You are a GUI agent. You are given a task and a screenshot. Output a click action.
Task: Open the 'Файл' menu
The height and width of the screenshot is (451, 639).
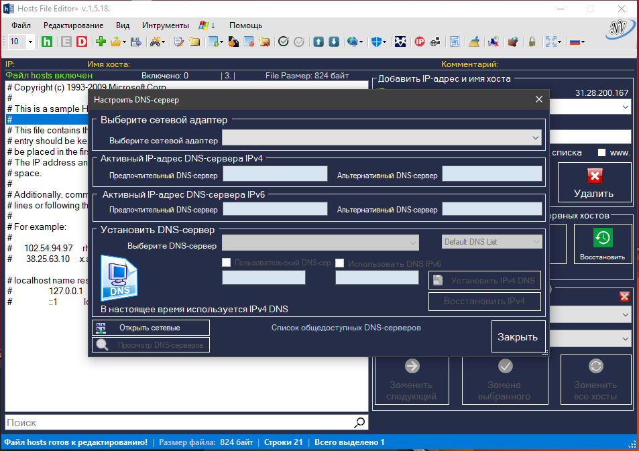point(21,25)
